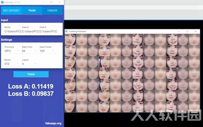Image resolution: width=203 pixels, height=127 pixels.
Task: Maximize the FakeApp window
Action: (x=51, y=2)
